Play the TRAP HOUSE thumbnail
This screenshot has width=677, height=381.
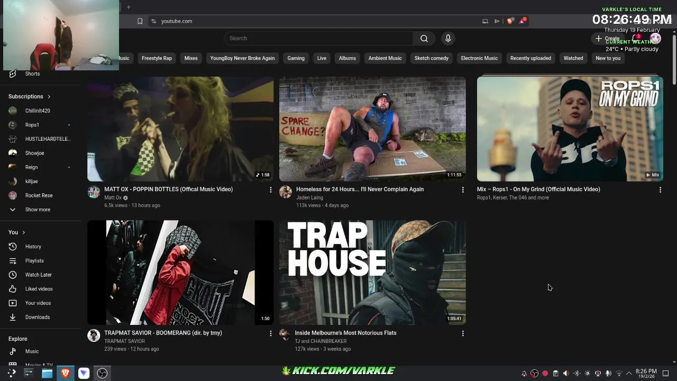click(372, 272)
